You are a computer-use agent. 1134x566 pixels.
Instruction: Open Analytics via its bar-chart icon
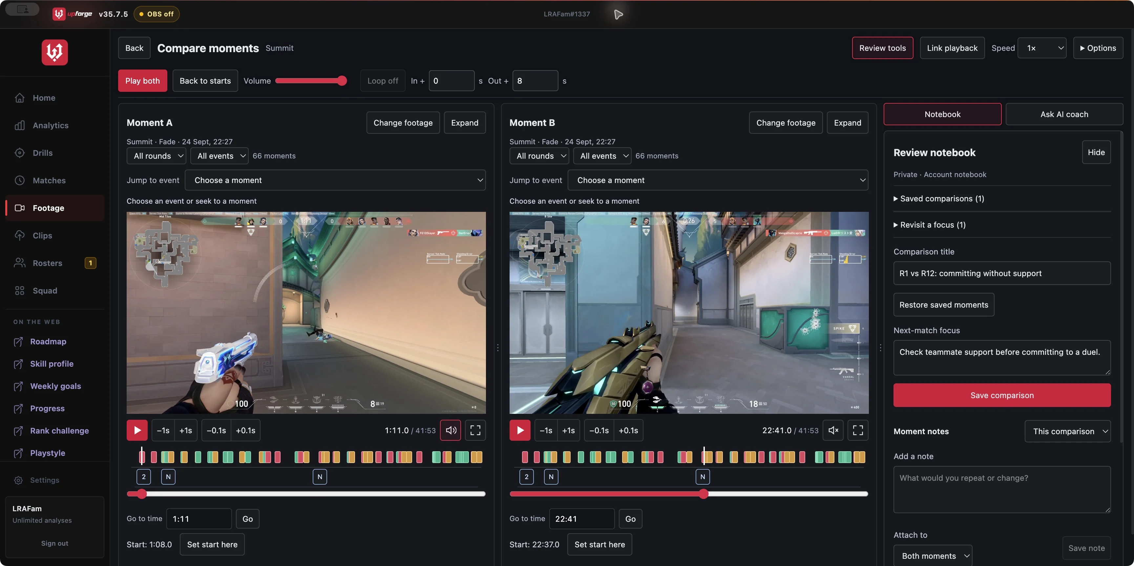19,125
